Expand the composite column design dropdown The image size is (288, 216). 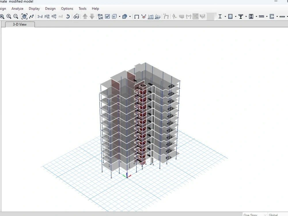coord(256,16)
